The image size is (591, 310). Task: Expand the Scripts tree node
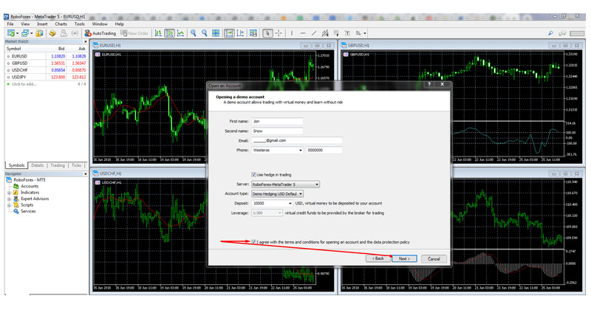[10, 205]
